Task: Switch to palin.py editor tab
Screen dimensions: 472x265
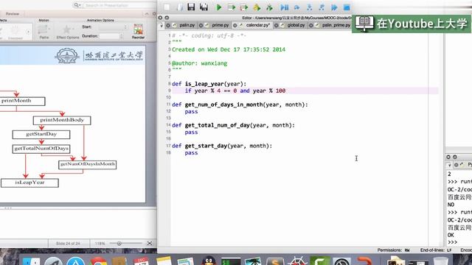Action: coord(187,25)
